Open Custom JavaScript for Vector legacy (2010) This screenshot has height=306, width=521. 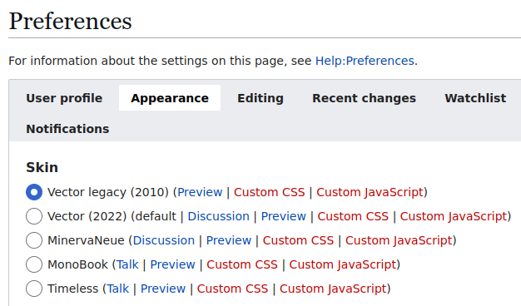coord(370,192)
